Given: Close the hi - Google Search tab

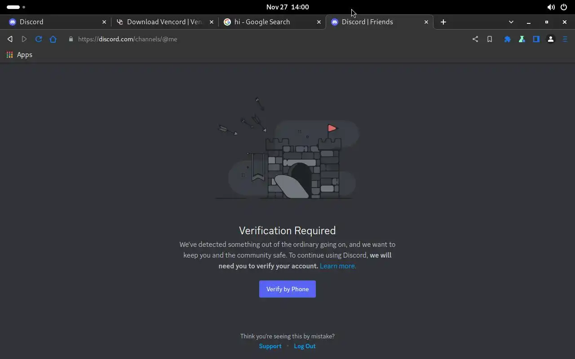Looking at the screenshot, I should point(319,22).
